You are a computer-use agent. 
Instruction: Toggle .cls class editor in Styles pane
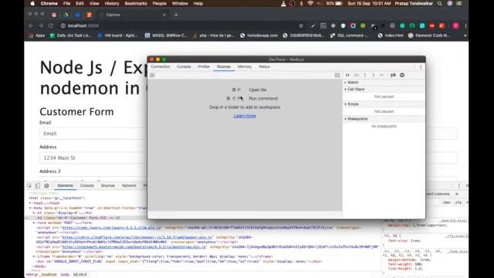(x=458, y=202)
